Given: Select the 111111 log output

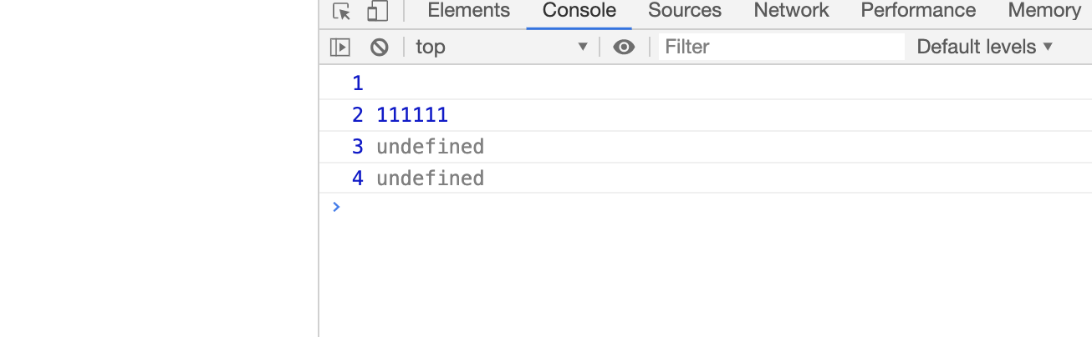Looking at the screenshot, I should coord(412,115).
